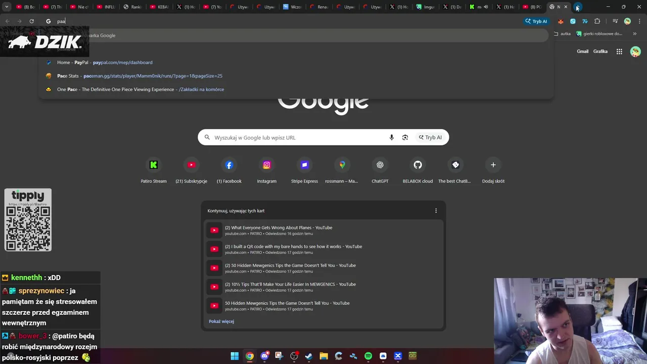Open Chrome's three-dot menu
The height and width of the screenshot is (364, 647).
pyautogui.click(x=639, y=21)
